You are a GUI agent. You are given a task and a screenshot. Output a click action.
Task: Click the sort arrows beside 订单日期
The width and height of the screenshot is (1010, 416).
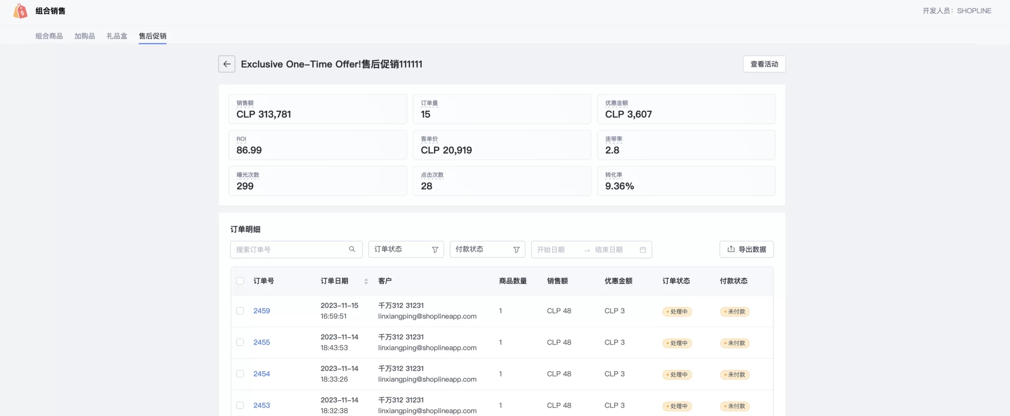point(366,281)
